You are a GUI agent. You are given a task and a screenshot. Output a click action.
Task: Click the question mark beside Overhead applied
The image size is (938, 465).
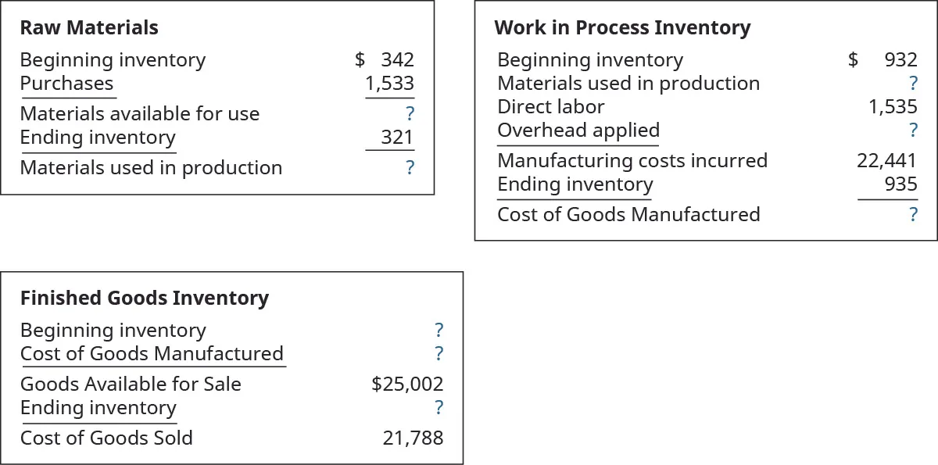point(913,131)
